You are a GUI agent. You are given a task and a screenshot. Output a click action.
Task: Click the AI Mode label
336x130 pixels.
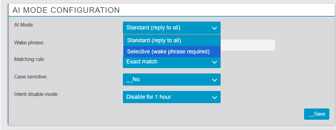coord(24,25)
